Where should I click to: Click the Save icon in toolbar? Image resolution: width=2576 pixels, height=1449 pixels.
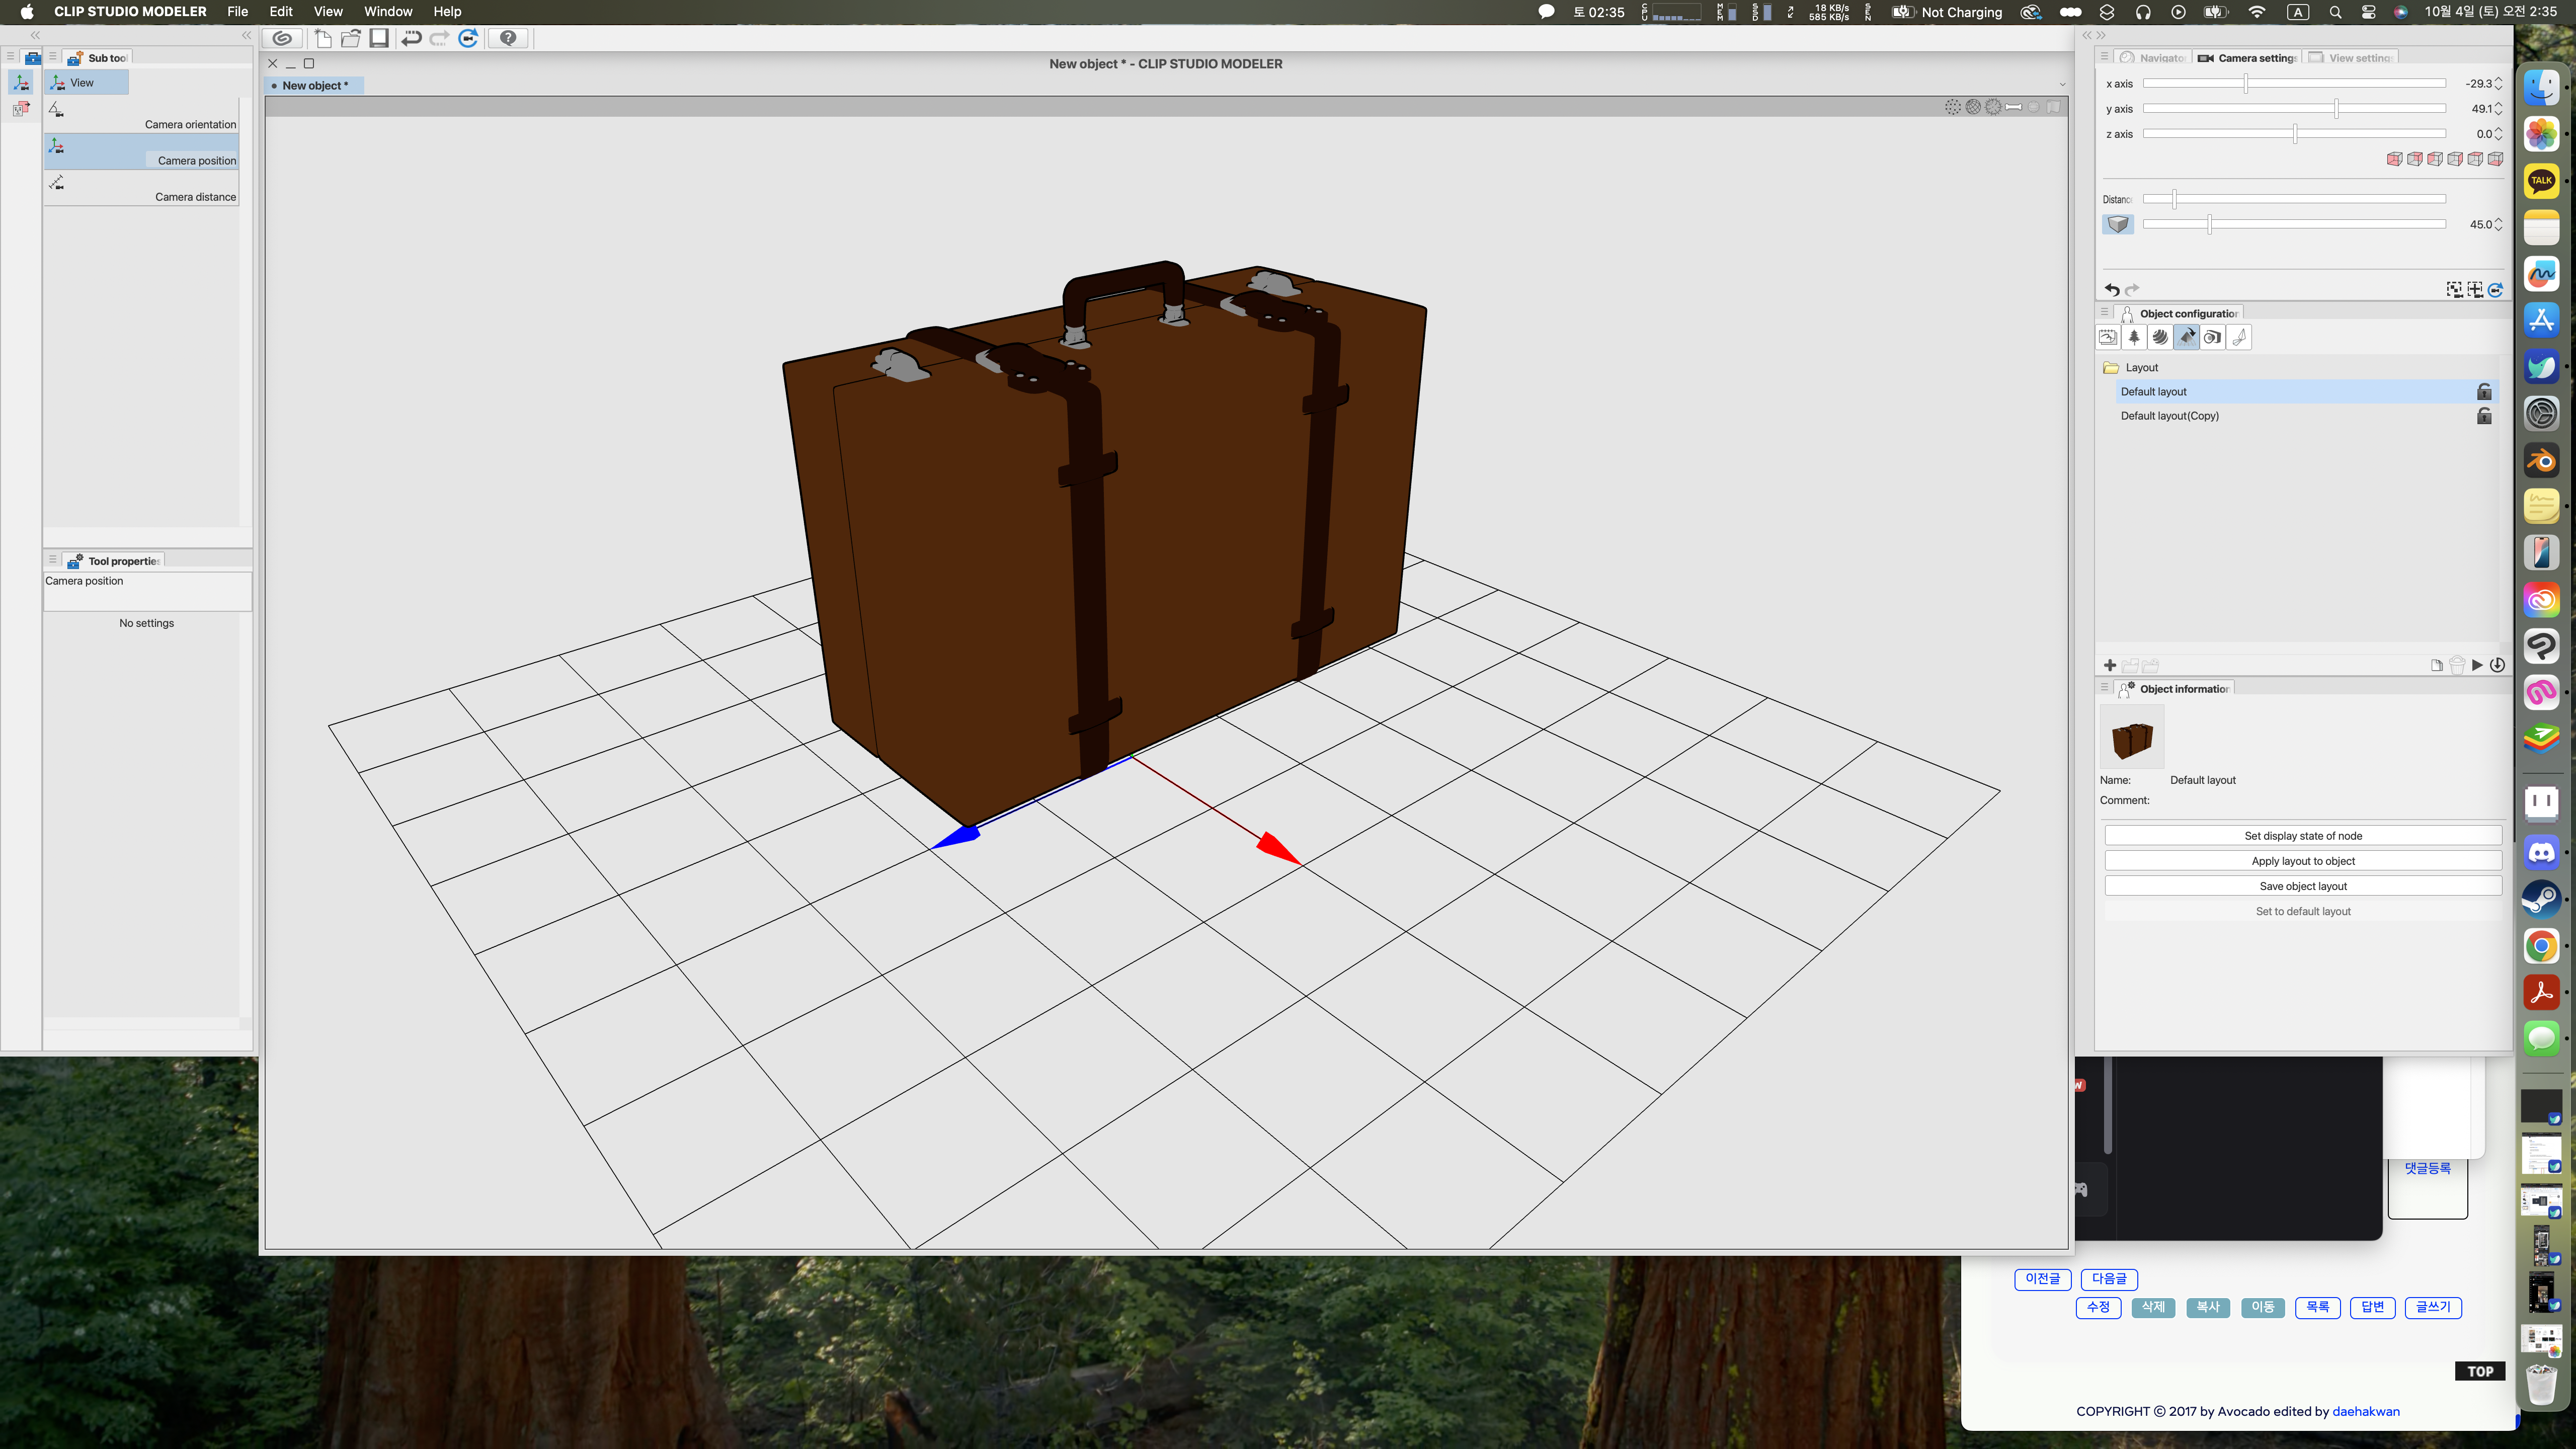(x=379, y=38)
